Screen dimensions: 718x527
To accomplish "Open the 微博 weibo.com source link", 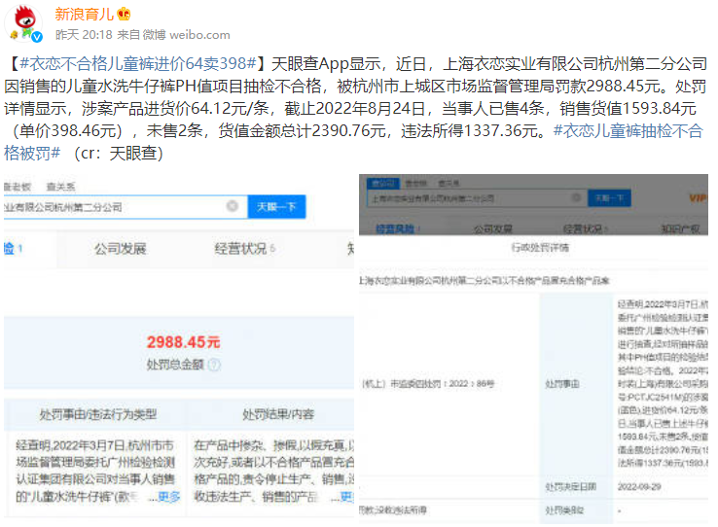I will point(187,35).
